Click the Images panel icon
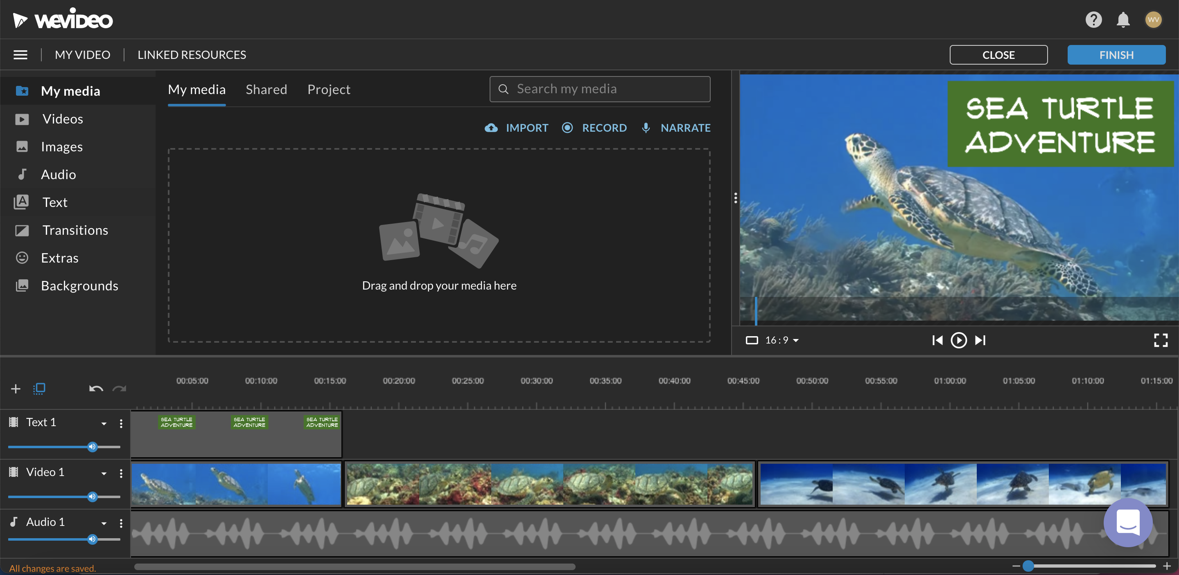The height and width of the screenshot is (575, 1179). click(x=22, y=146)
